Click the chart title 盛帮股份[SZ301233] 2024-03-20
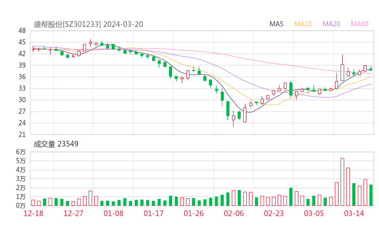Image resolution: width=379 pixels, height=225 pixels. (88, 24)
